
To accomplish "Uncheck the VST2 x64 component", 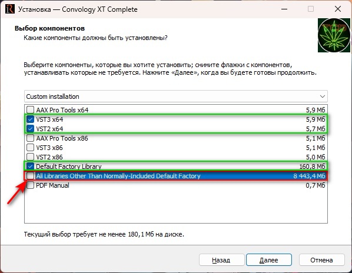I will pyautogui.click(x=30, y=129).
